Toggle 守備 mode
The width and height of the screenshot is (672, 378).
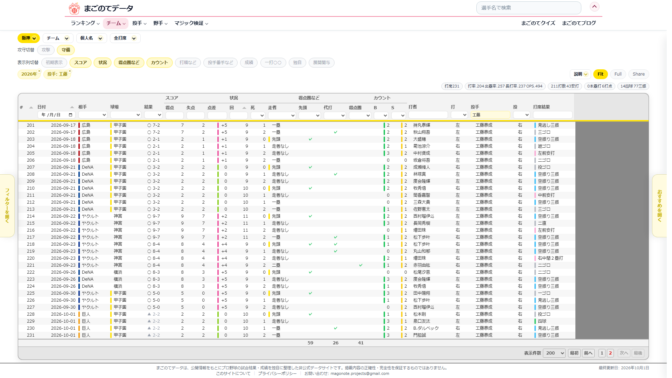point(66,50)
